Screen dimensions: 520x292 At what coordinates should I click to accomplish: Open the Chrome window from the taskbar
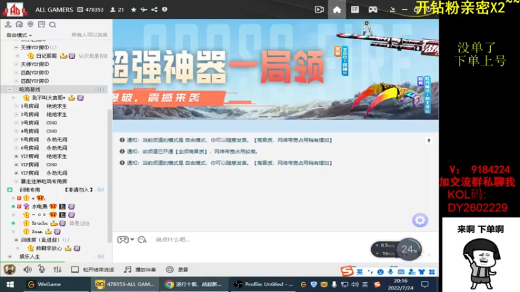click(194, 284)
